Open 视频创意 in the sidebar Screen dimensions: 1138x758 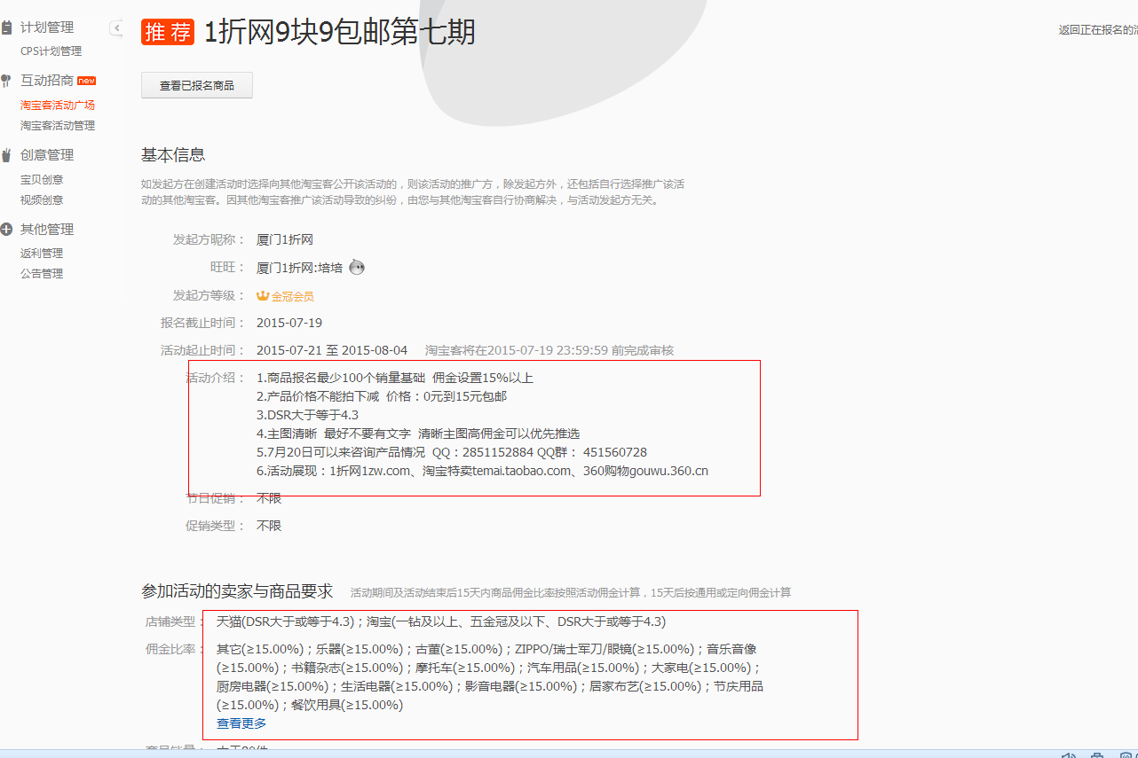(42, 200)
